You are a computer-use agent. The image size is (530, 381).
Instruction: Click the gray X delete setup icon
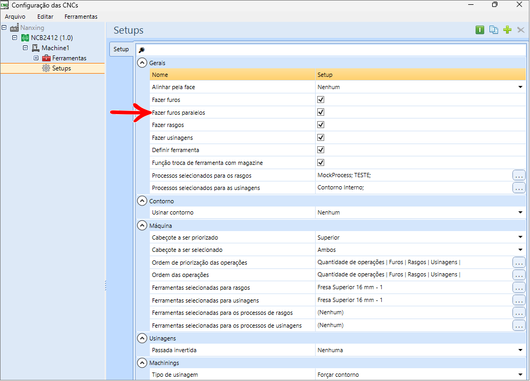(x=521, y=30)
